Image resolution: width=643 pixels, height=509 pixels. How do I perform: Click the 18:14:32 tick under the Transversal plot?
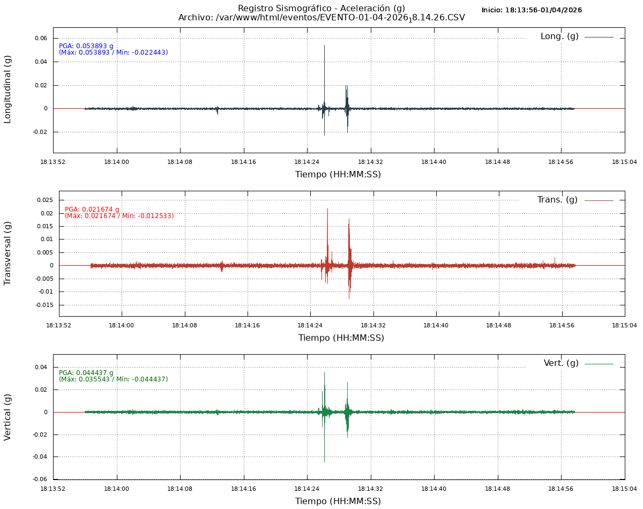373,325
